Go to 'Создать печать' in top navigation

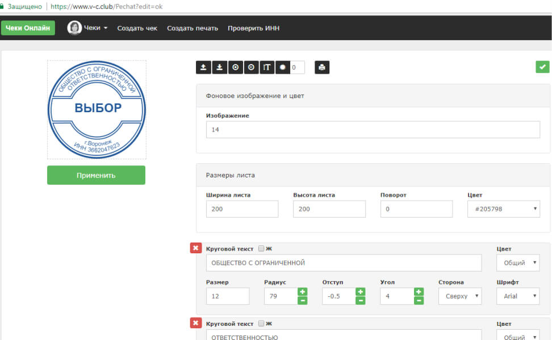(x=193, y=28)
